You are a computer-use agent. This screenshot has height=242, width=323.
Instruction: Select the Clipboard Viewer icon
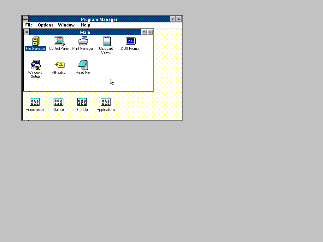pyautogui.click(x=106, y=41)
